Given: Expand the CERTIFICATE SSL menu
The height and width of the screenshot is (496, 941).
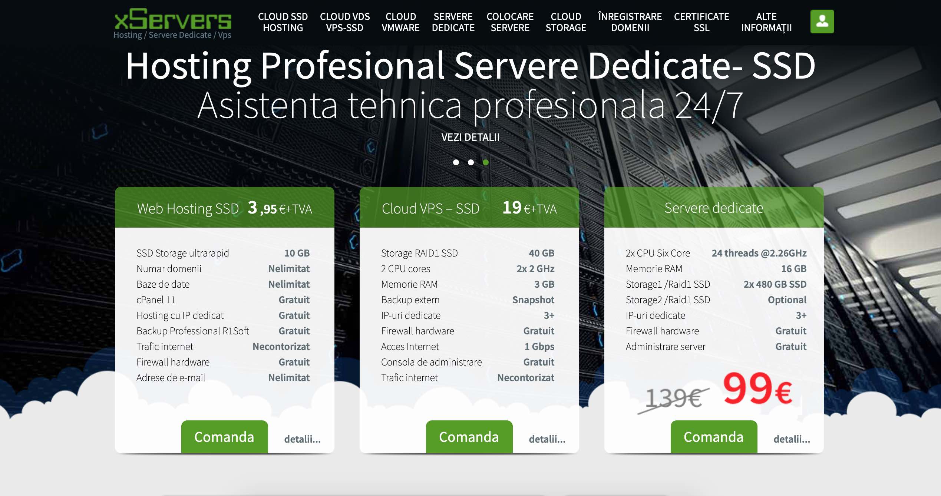Looking at the screenshot, I should [x=701, y=22].
